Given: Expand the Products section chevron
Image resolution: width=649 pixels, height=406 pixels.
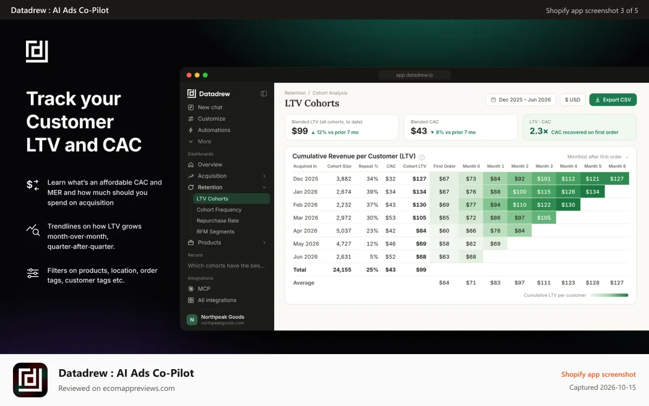Looking at the screenshot, I should click(264, 243).
